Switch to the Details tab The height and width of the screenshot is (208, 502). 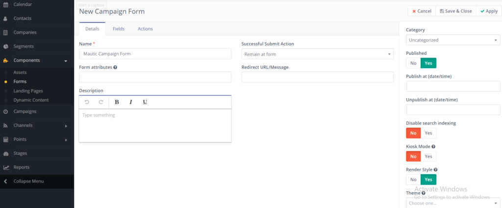92,29
